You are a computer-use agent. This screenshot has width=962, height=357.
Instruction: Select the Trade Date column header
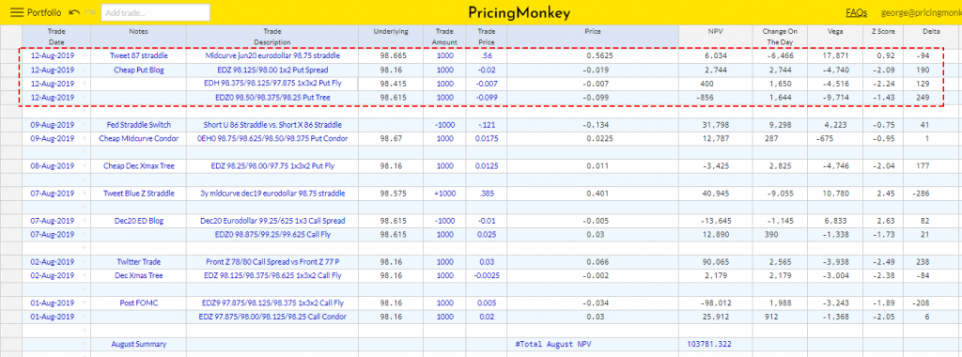56,37
